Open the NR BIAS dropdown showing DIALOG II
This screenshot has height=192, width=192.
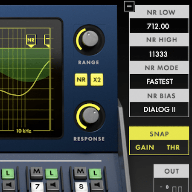[x=159, y=109]
